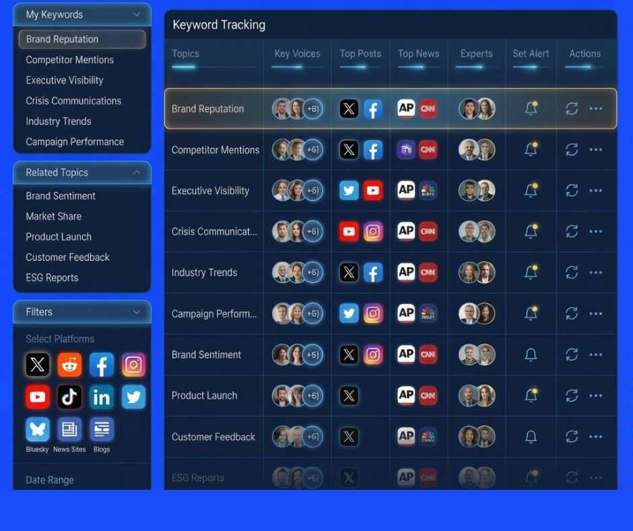Screen dimensions: 633x531
Task: Toggle alert bell for Customer Feedback
Action: point(531,437)
